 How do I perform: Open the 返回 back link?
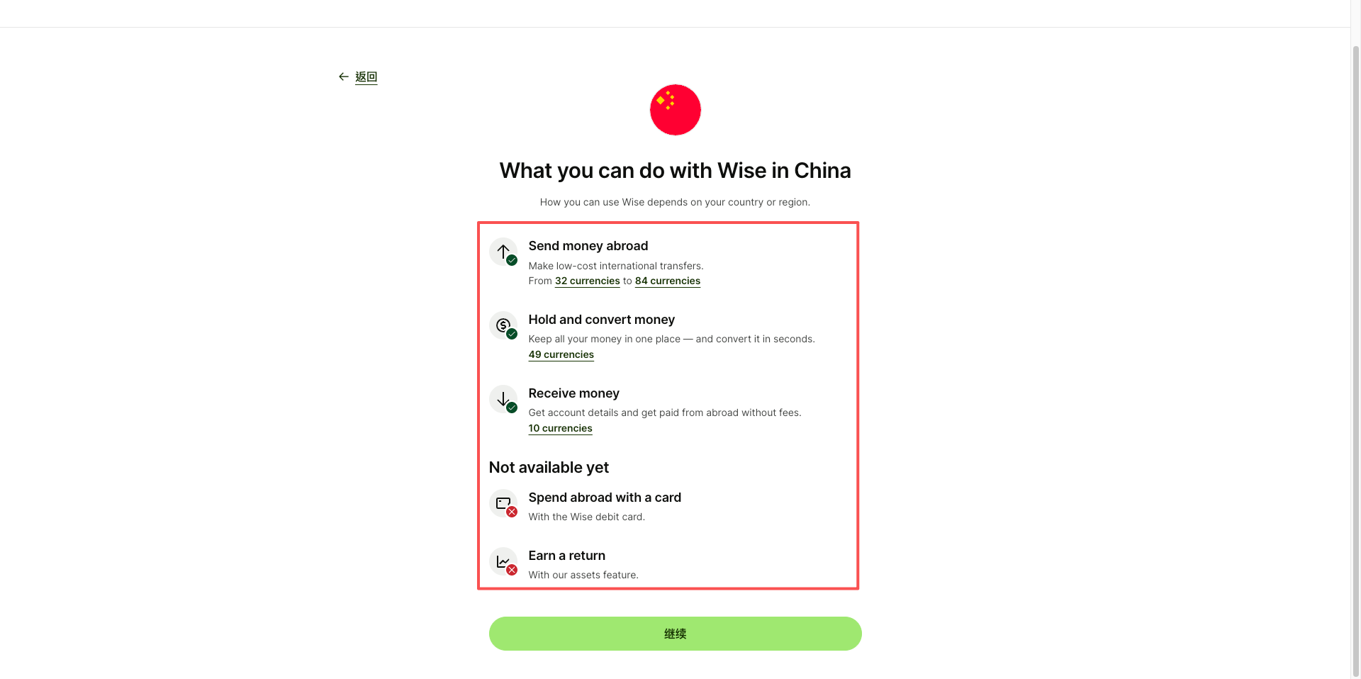pyautogui.click(x=366, y=77)
